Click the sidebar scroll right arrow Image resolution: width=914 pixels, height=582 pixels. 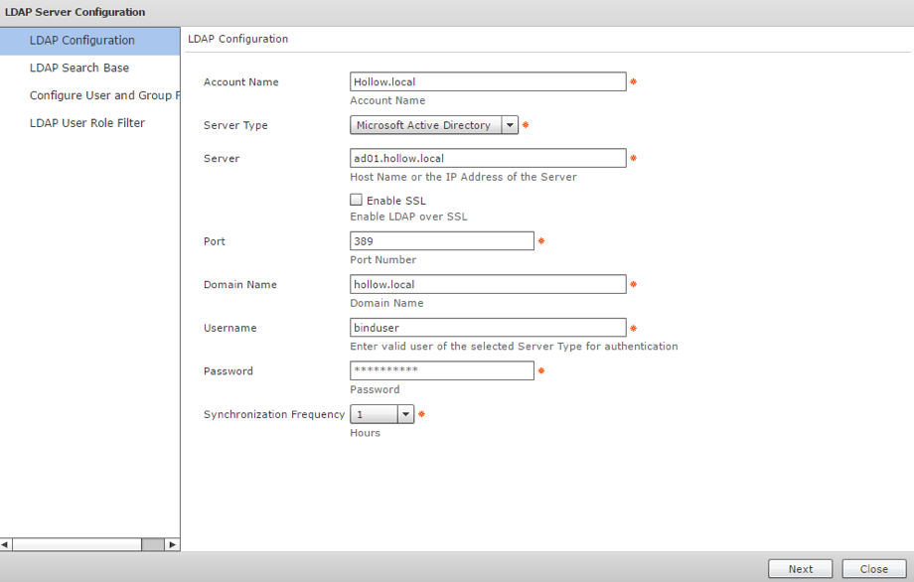tap(173, 544)
